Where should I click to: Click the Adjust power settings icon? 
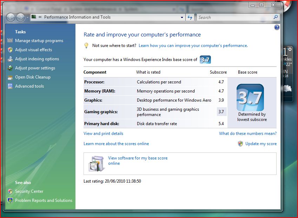pyautogui.click(x=10, y=68)
